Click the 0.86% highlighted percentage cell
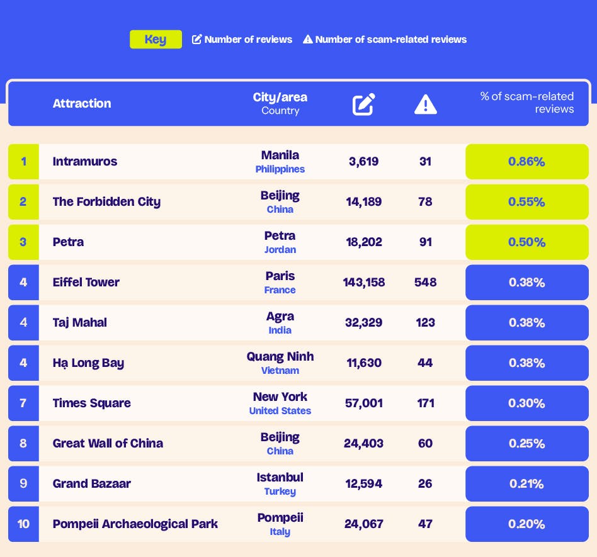Image resolution: width=597 pixels, height=557 pixels. pyautogui.click(x=526, y=162)
